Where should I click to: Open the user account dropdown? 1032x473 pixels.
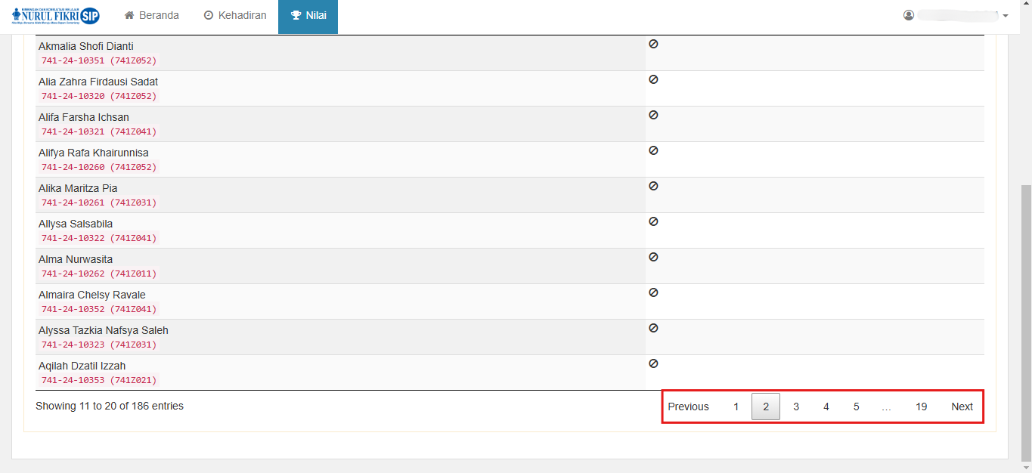[956, 16]
